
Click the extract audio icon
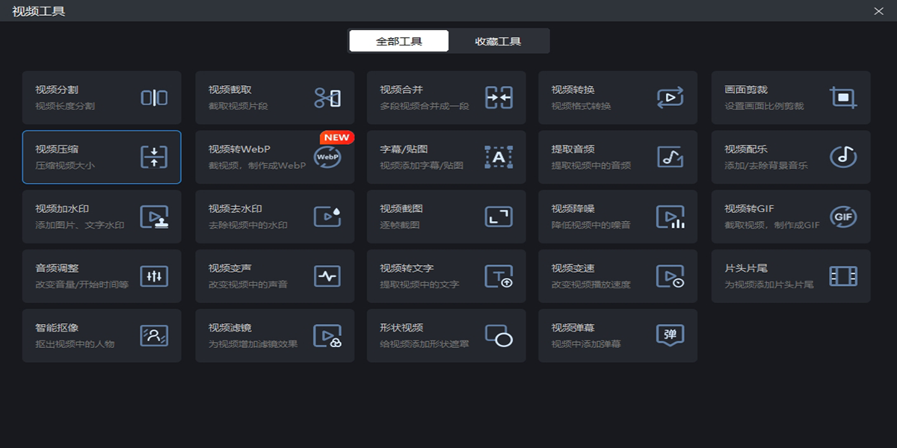tap(671, 157)
